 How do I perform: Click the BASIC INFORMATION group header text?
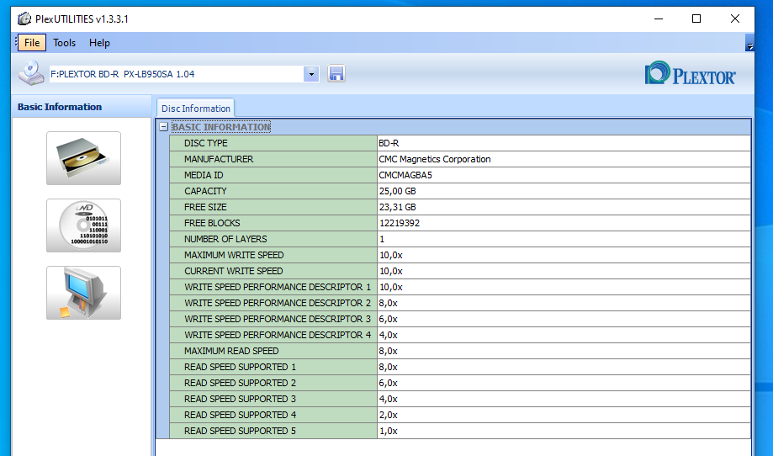click(x=221, y=127)
